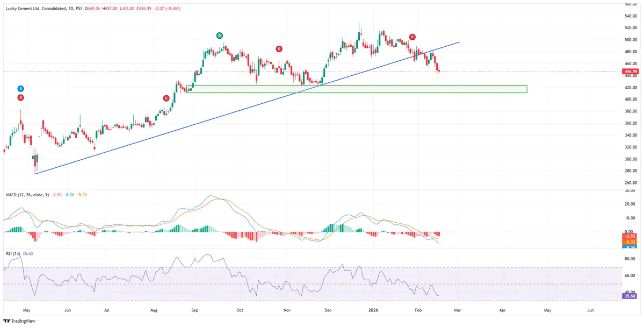Open the late-October E earnings marker
The width and height of the screenshot is (644, 327).
[279, 49]
